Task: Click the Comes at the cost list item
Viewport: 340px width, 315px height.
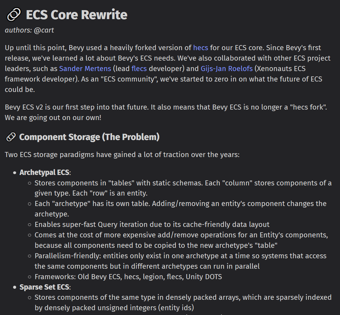Action: tap(181, 240)
